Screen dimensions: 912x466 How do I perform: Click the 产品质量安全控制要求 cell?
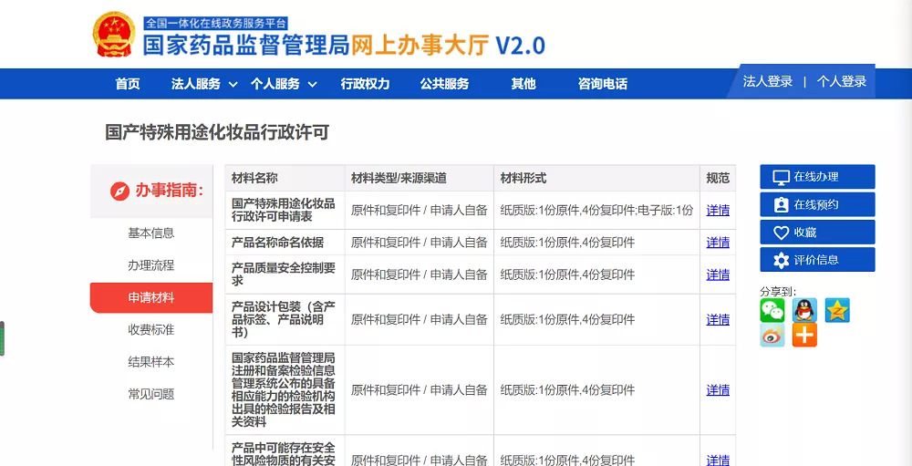click(285, 274)
